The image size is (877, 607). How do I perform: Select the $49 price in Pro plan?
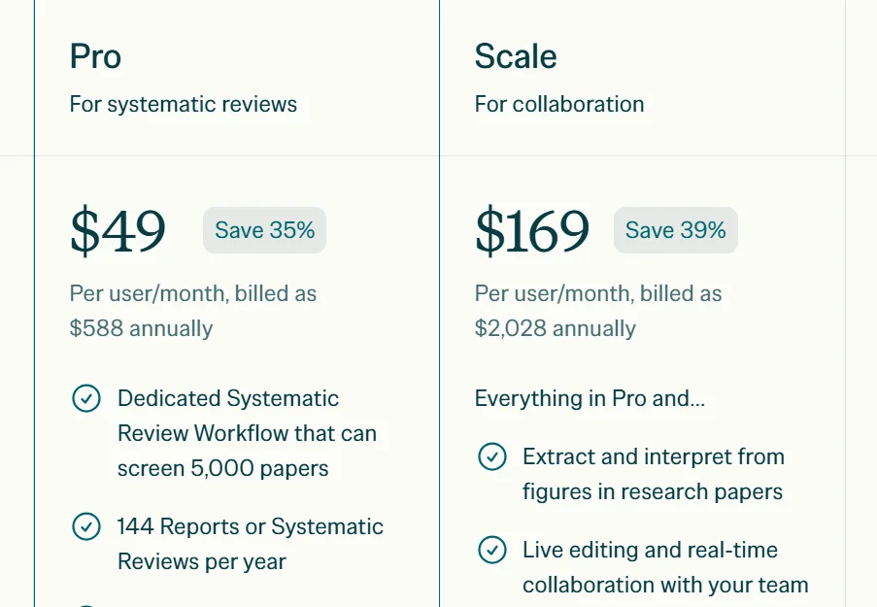(118, 231)
